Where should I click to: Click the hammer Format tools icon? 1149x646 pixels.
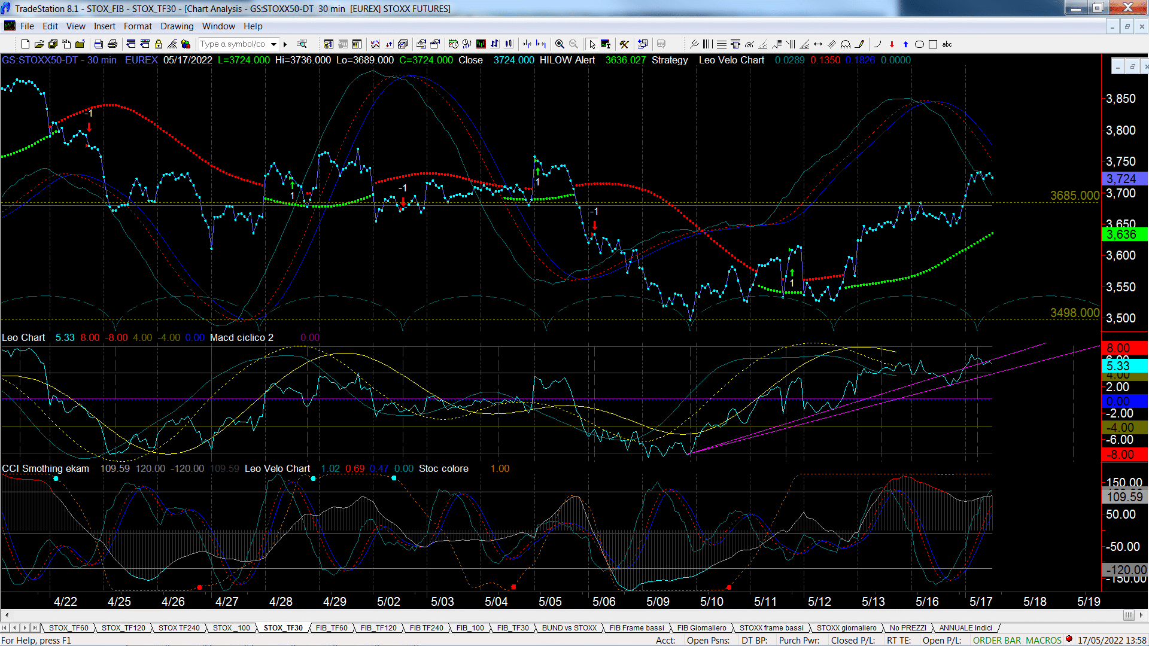point(624,44)
